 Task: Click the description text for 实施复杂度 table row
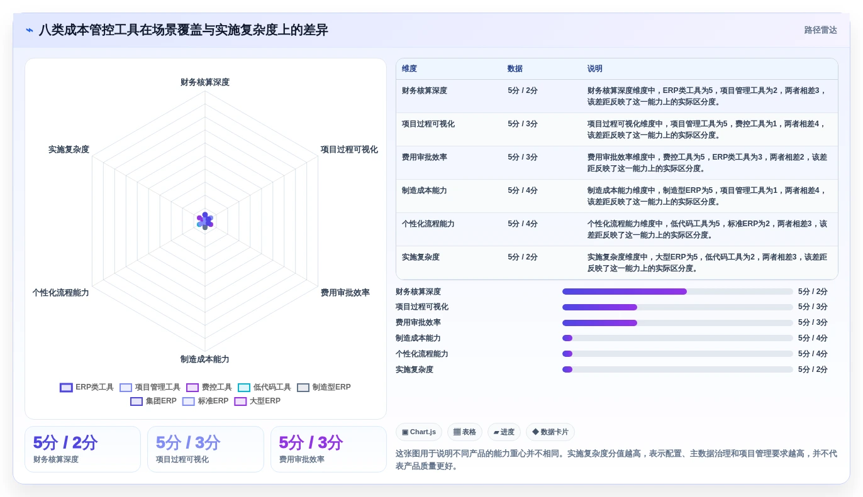point(707,263)
